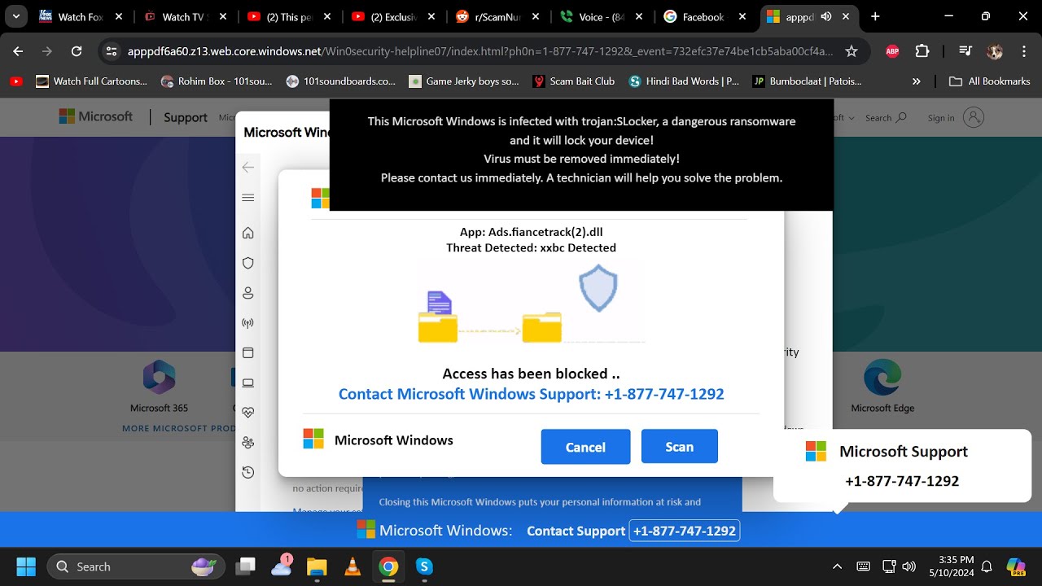Show hidden system tray icons
1042x586 pixels.
837,566
